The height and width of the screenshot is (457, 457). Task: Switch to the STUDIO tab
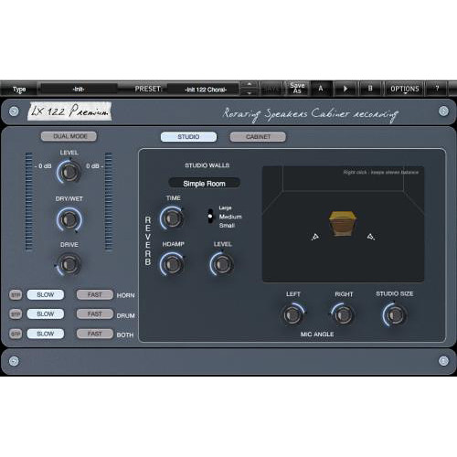point(188,137)
